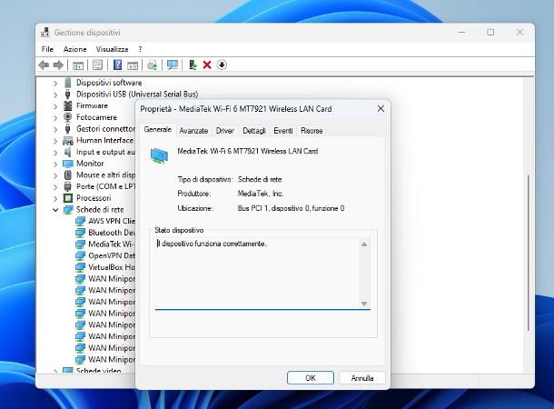Click the red X uninstall device icon
This screenshot has width=554, height=409.
[x=207, y=65]
